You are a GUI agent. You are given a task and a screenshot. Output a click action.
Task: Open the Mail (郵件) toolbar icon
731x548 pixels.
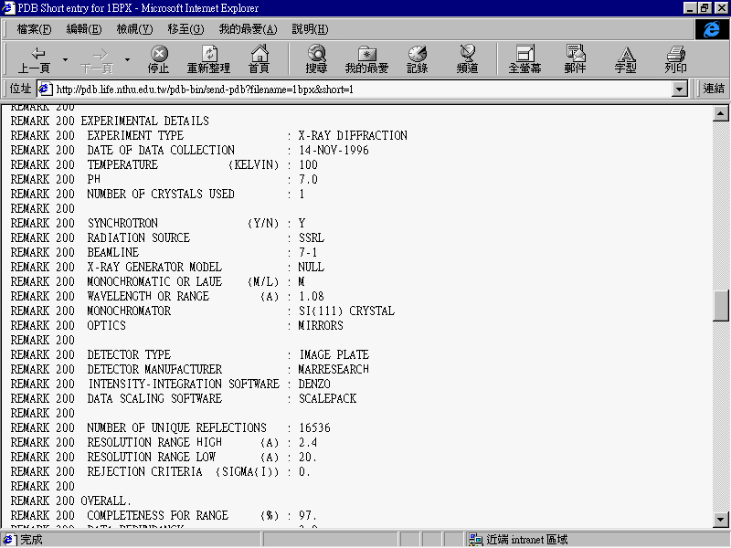pos(575,54)
